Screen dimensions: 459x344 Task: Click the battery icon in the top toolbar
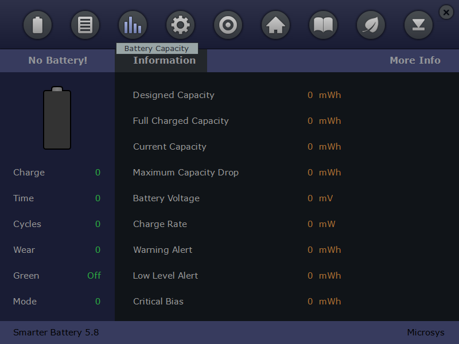(x=37, y=25)
